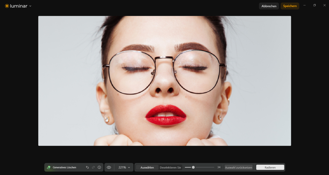Click the Abbrechen button
Image resolution: width=329 pixels, height=175 pixels.
269,6
